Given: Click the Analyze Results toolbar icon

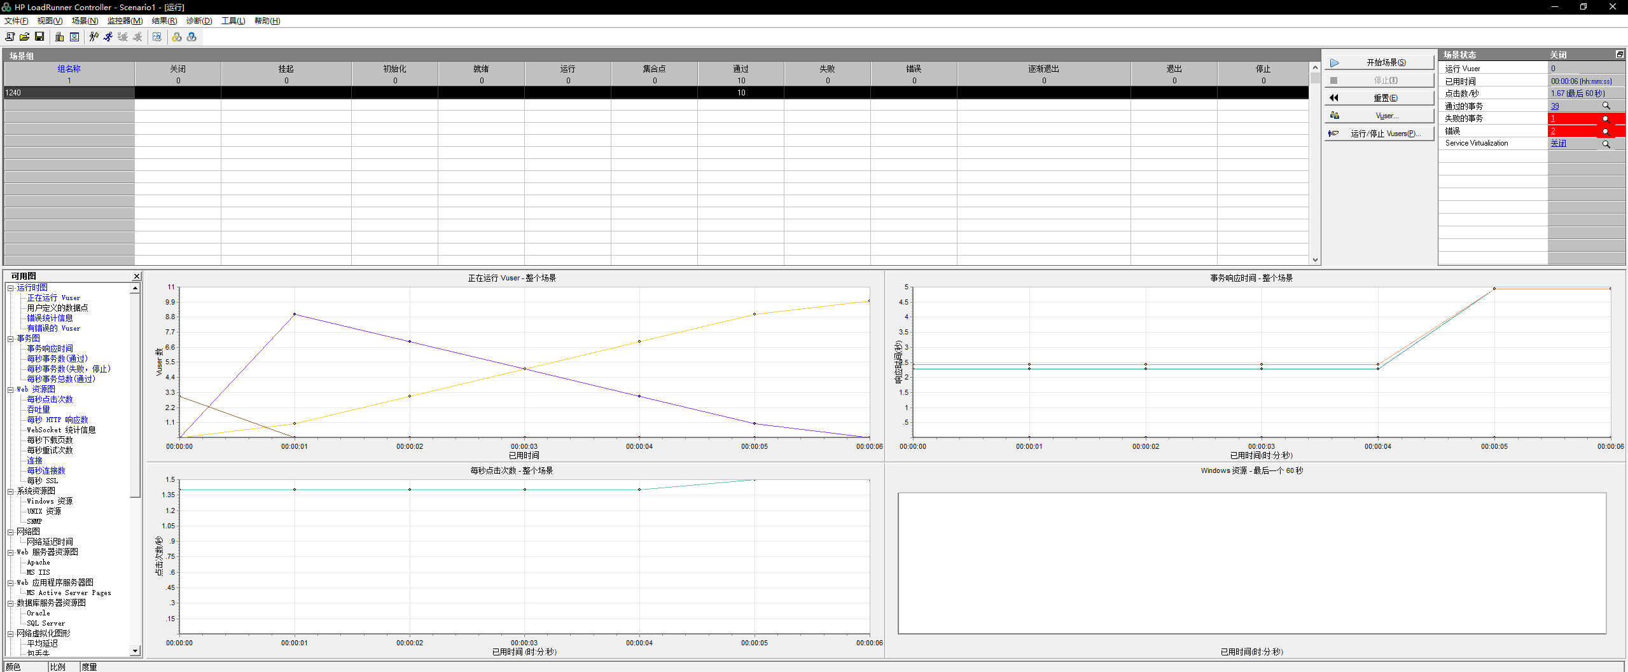Looking at the screenshot, I should pos(157,37).
